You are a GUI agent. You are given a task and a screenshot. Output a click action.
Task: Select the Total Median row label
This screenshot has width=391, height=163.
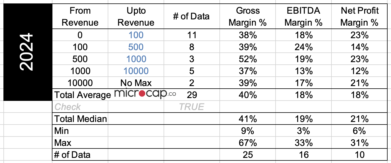pos(80,119)
